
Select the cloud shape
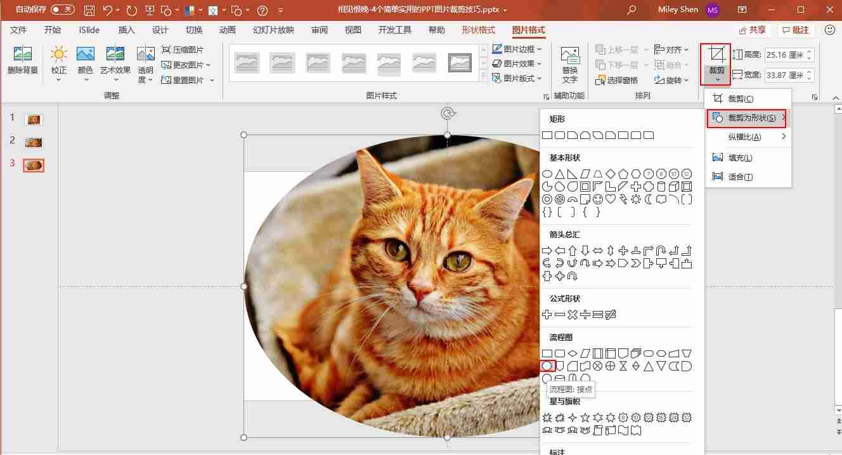661,199
